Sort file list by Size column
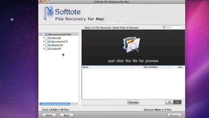 pos(177,67)
